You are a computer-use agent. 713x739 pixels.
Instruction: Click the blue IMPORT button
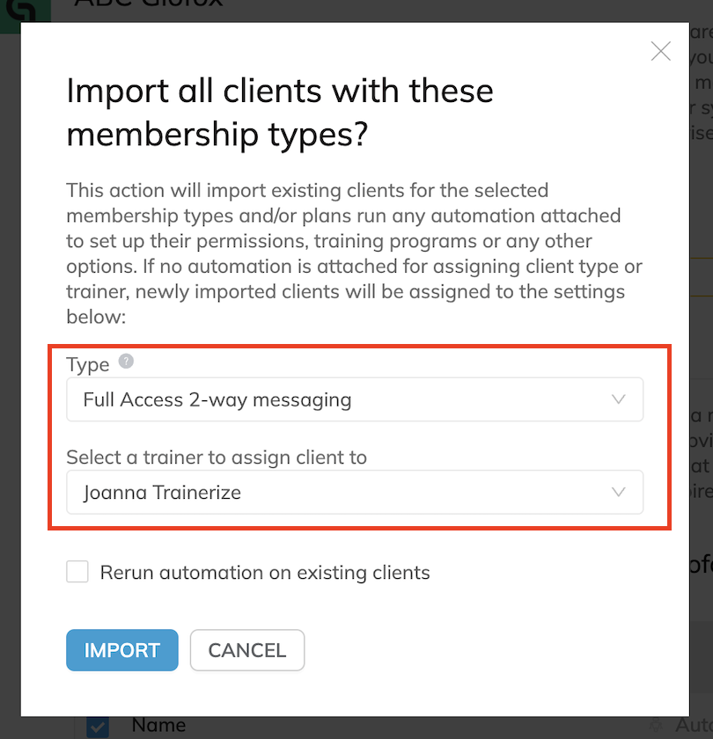[x=122, y=650]
